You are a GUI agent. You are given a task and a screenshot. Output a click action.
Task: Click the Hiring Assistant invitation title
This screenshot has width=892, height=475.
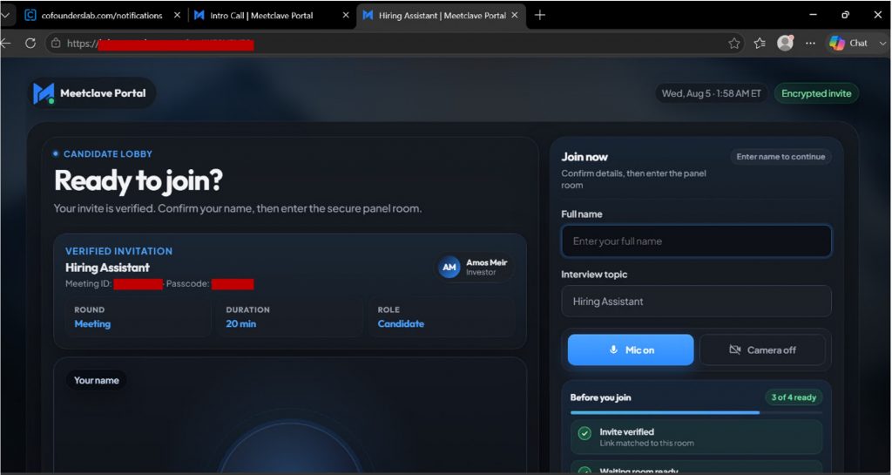(x=107, y=268)
